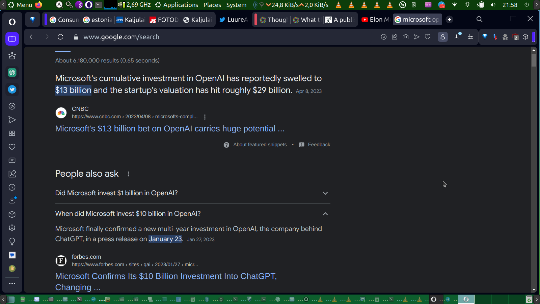The height and width of the screenshot is (304, 540).
Task: Open History clock icon in sidebar
Action: (12, 187)
